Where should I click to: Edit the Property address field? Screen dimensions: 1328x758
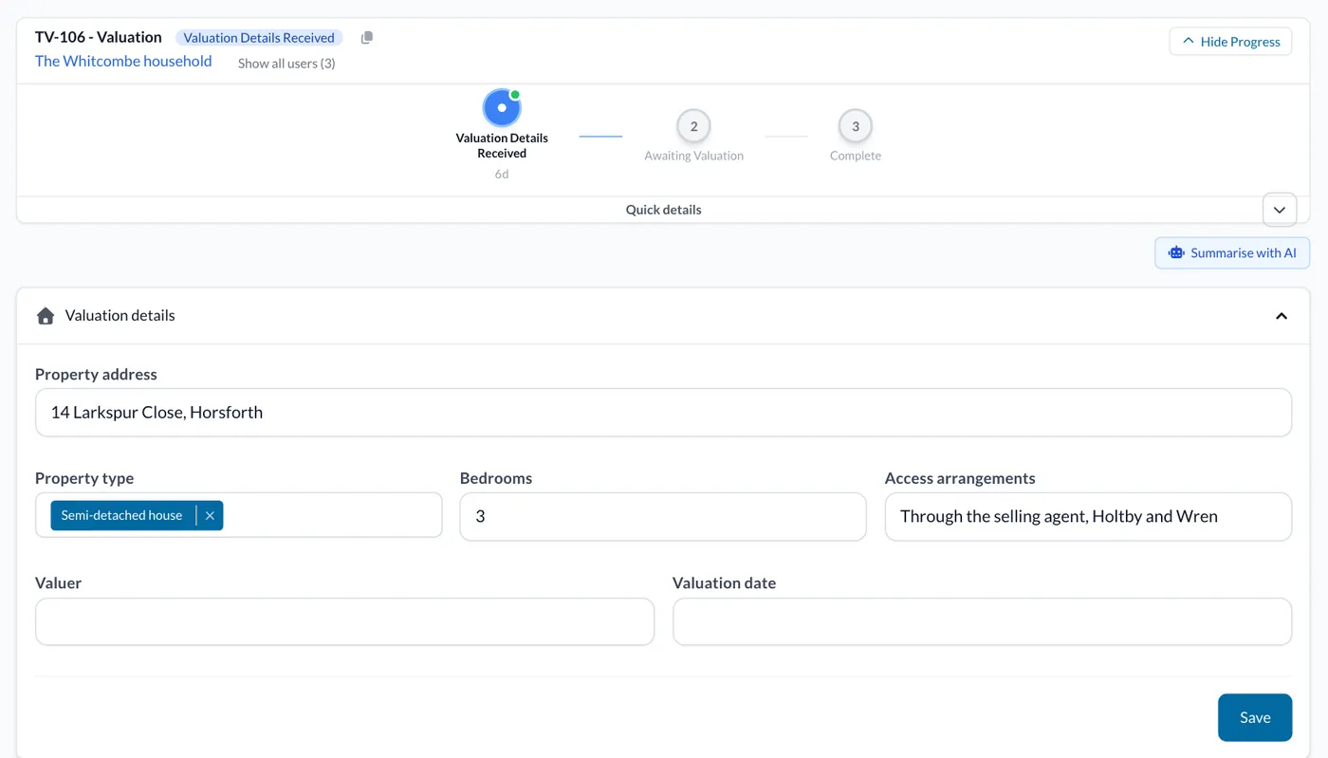[x=663, y=413]
